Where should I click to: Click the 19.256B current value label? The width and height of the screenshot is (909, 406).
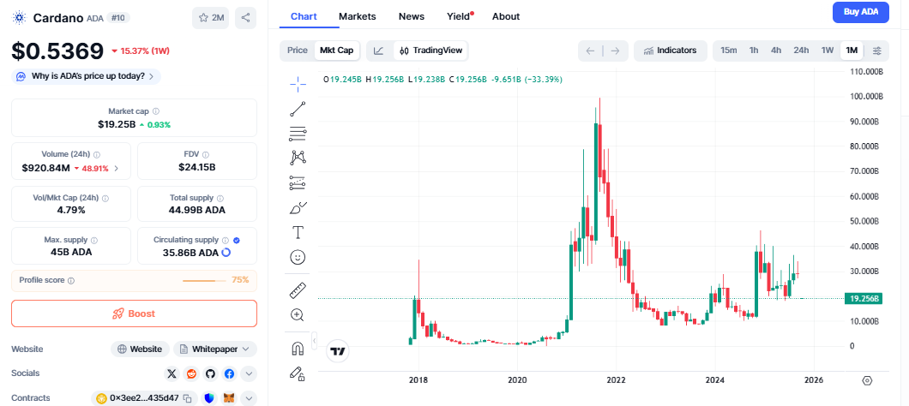(864, 299)
